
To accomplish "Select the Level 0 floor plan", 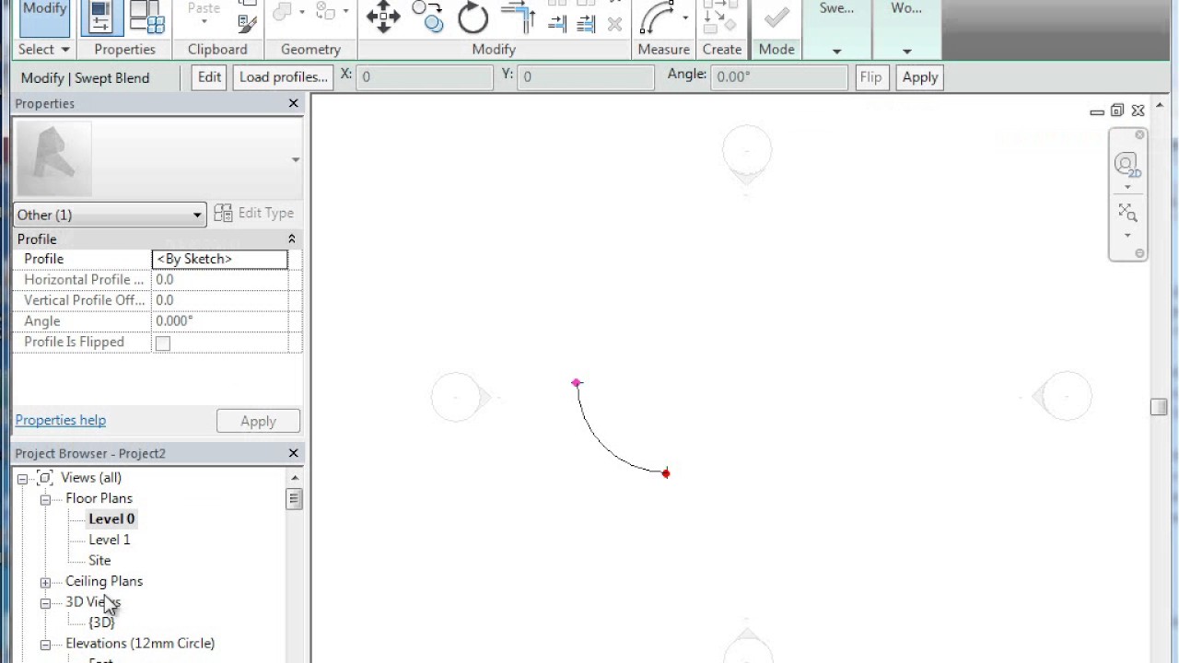I will pyautogui.click(x=111, y=518).
